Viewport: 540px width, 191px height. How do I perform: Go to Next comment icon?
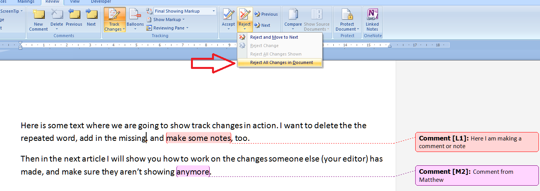point(91,15)
